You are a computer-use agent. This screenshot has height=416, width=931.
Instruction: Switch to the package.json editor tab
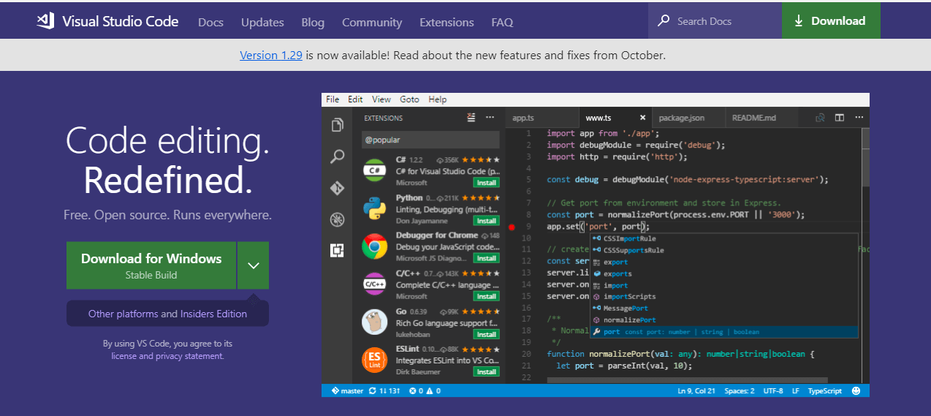point(681,118)
